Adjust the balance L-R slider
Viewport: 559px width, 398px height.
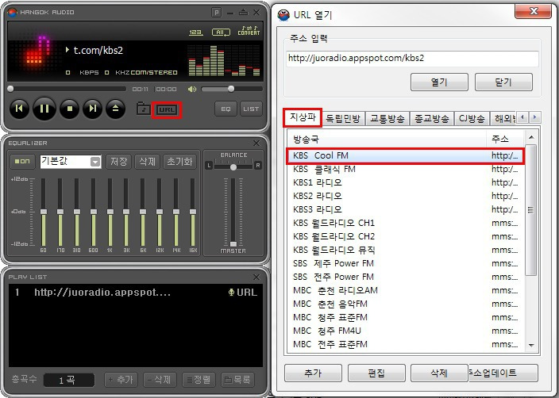point(233,166)
